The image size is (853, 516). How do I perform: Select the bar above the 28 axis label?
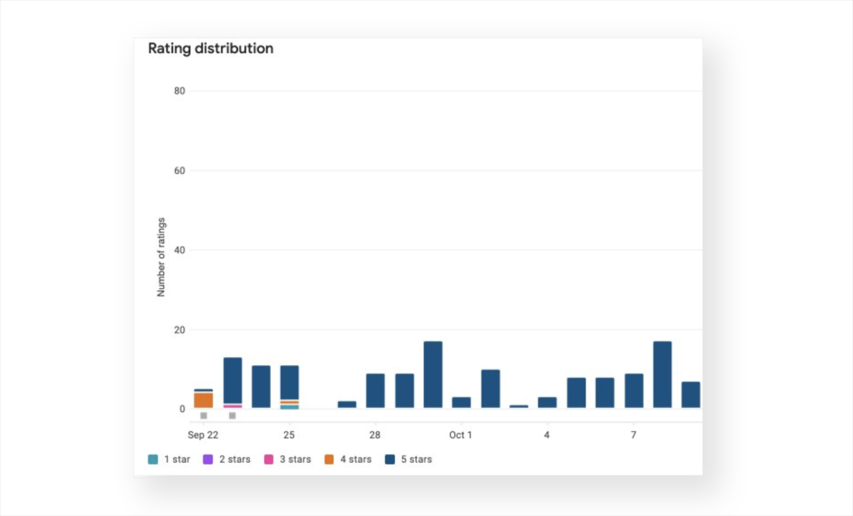pos(376,391)
